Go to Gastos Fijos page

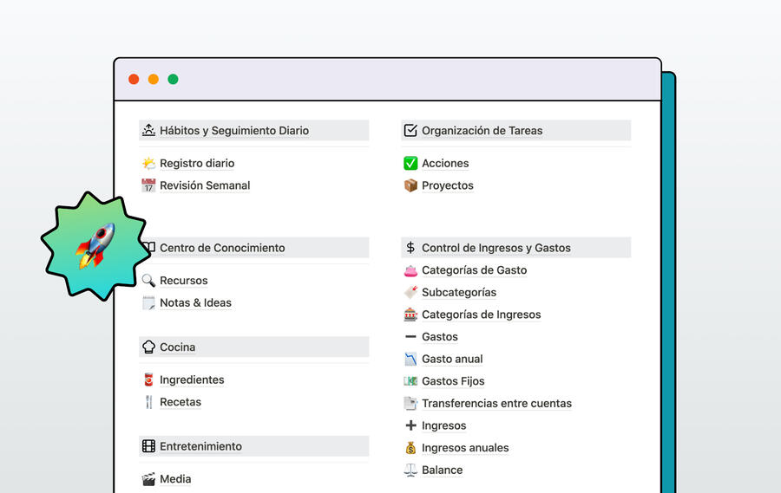pos(453,381)
